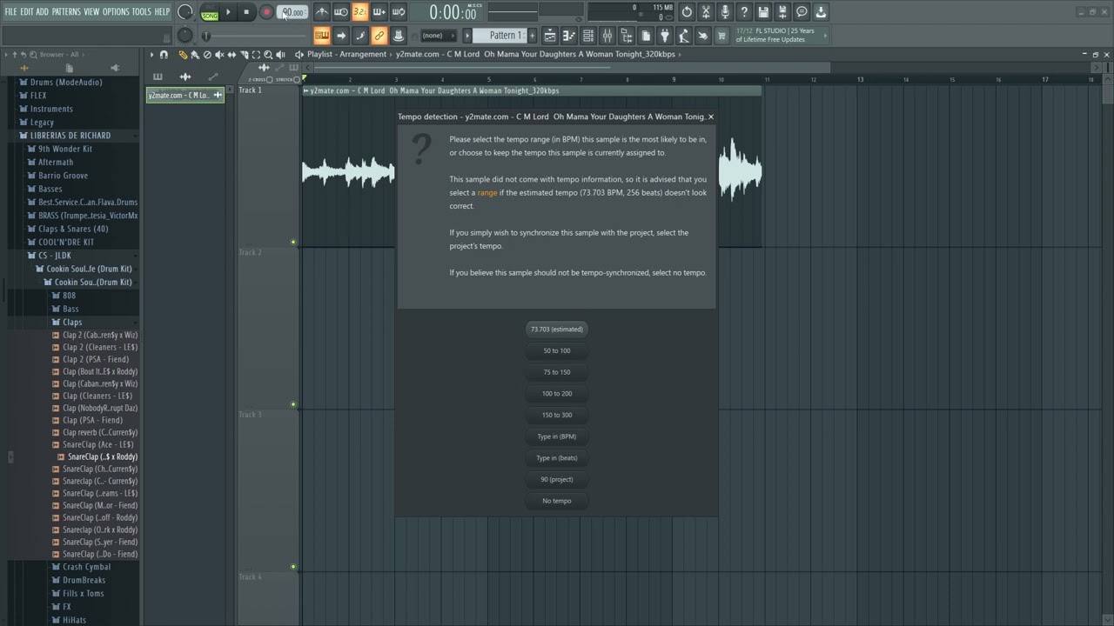Open the tempo tapper icon

tap(684, 36)
